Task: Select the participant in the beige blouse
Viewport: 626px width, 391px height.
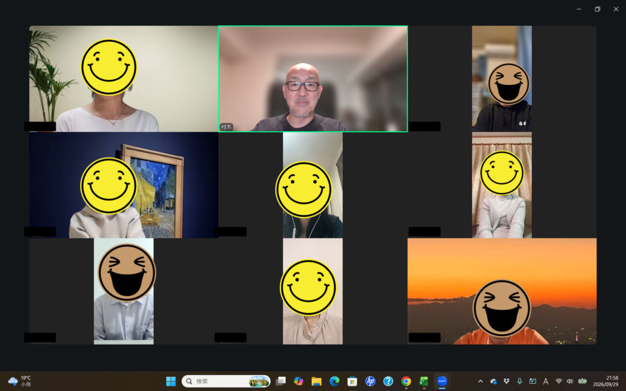Action: tap(313, 291)
